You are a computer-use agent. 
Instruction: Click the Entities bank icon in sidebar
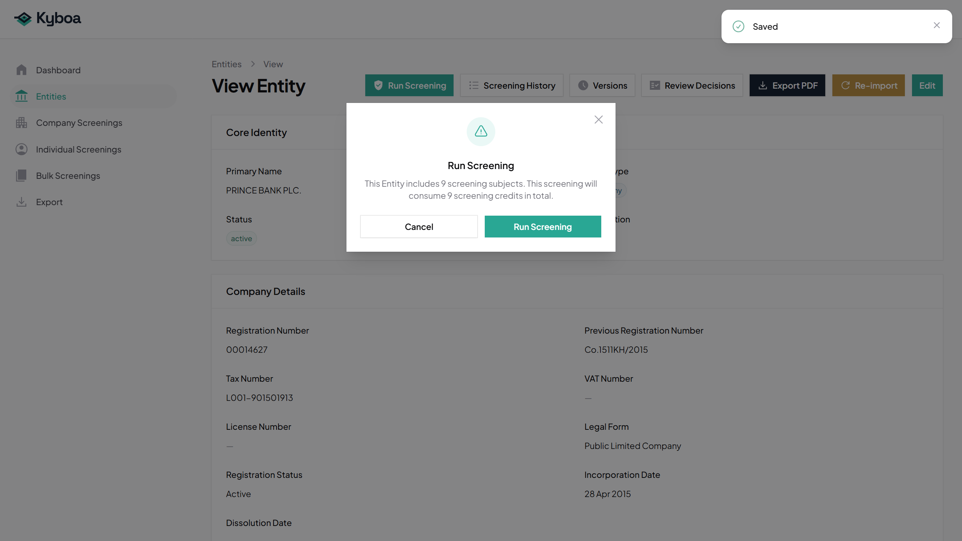(x=21, y=96)
